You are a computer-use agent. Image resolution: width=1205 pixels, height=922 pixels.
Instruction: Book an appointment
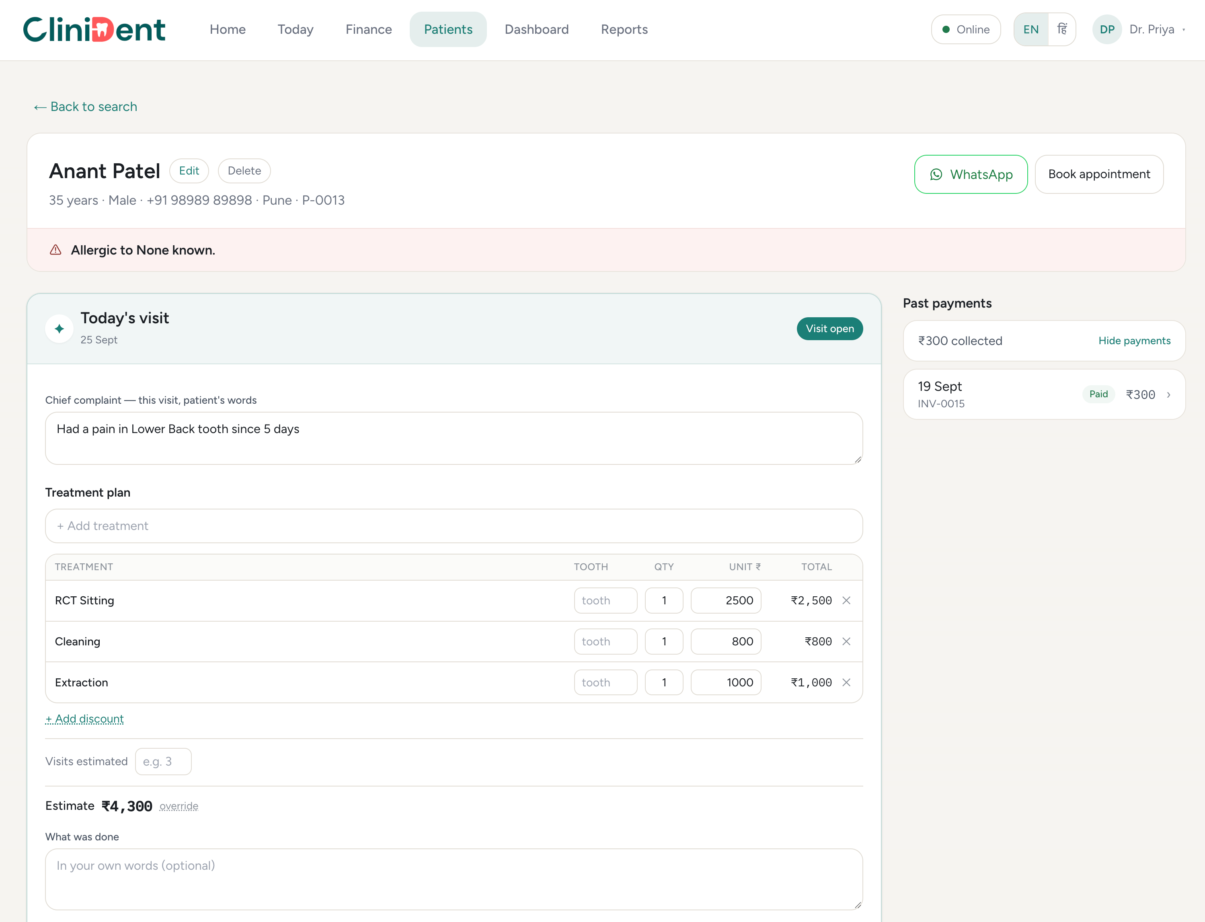1099,174
